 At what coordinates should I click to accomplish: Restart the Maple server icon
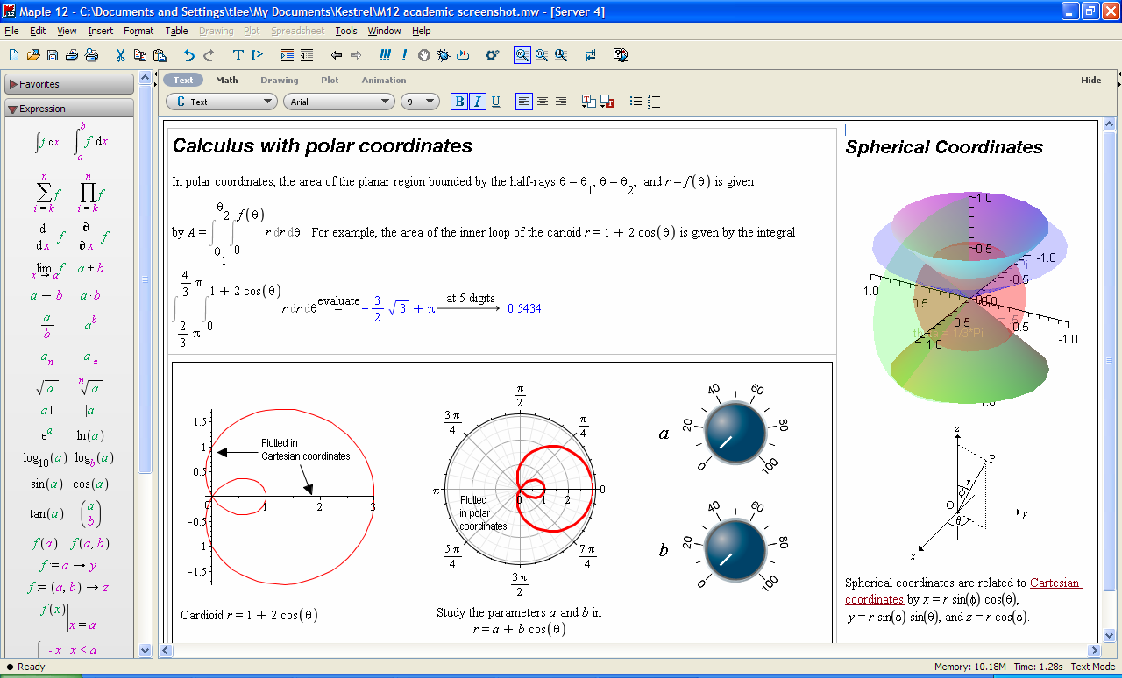[463, 55]
